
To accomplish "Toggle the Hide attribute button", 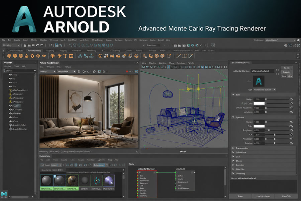I will pos(290,76).
